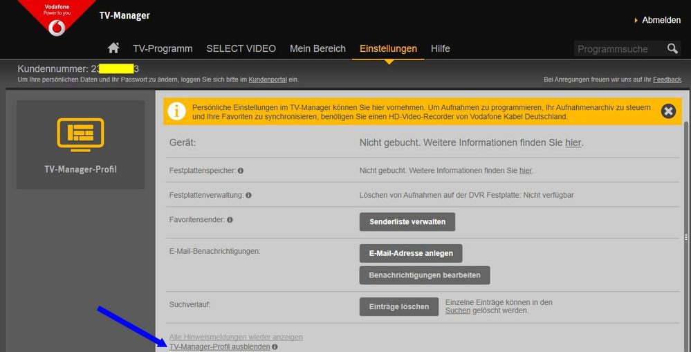Click the 'hier' link in Festplattenspeicher row

[x=525, y=171]
